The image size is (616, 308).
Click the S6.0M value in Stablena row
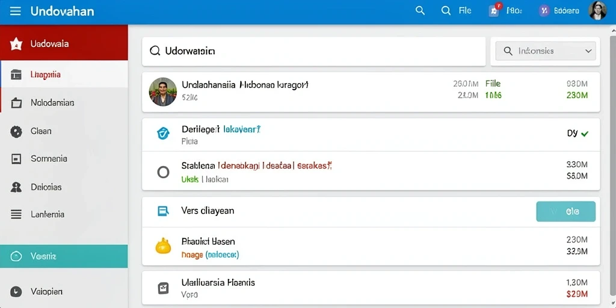click(577, 176)
